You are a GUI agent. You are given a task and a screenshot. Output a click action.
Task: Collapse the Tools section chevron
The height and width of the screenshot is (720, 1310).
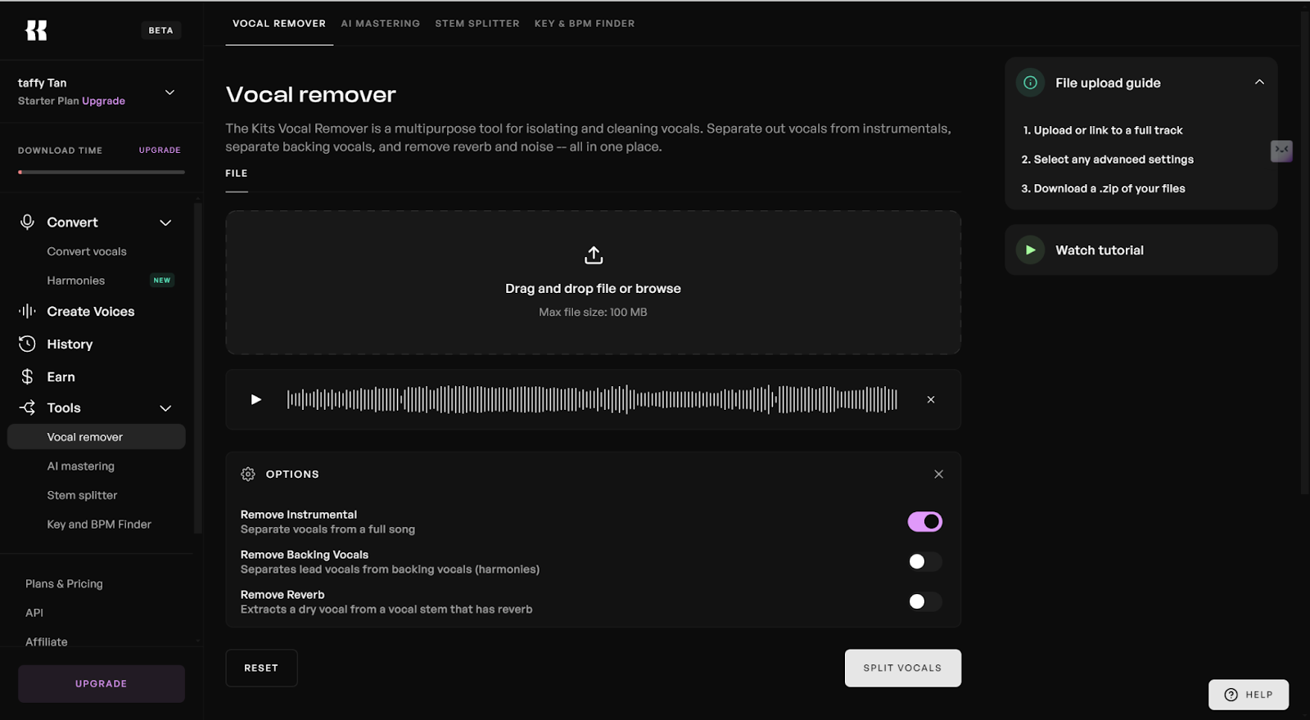click(x=165, y=408)
